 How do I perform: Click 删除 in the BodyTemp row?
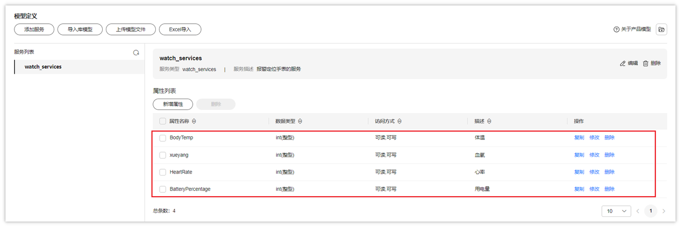coord(610,138)
